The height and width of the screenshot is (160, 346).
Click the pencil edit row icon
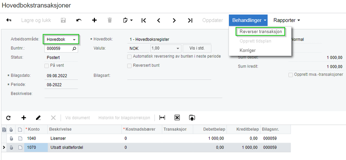pyautogui.click(x=38, y=118)
